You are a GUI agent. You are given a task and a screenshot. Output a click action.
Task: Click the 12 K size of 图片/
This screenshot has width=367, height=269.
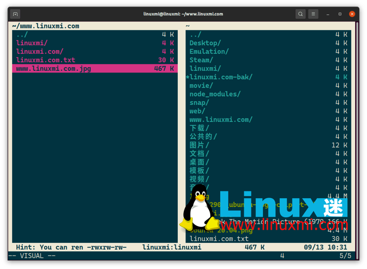point(339,145)
